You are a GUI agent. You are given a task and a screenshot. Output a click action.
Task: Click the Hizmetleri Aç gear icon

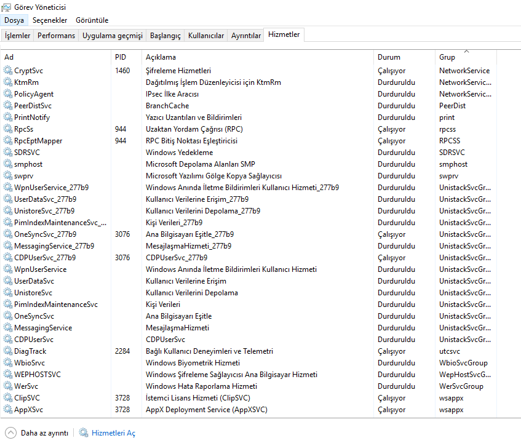[84, 433]
